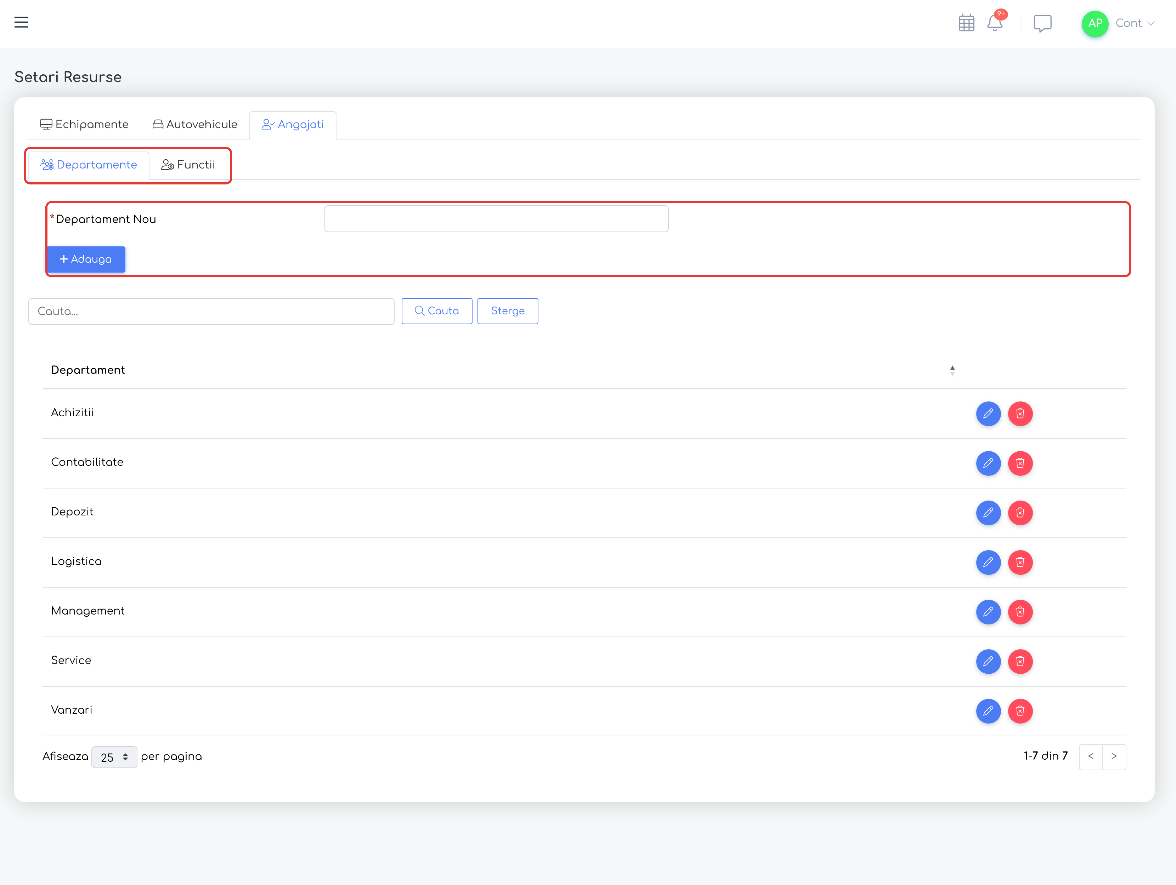Delete the Achizitii department

click(1020, 413)
